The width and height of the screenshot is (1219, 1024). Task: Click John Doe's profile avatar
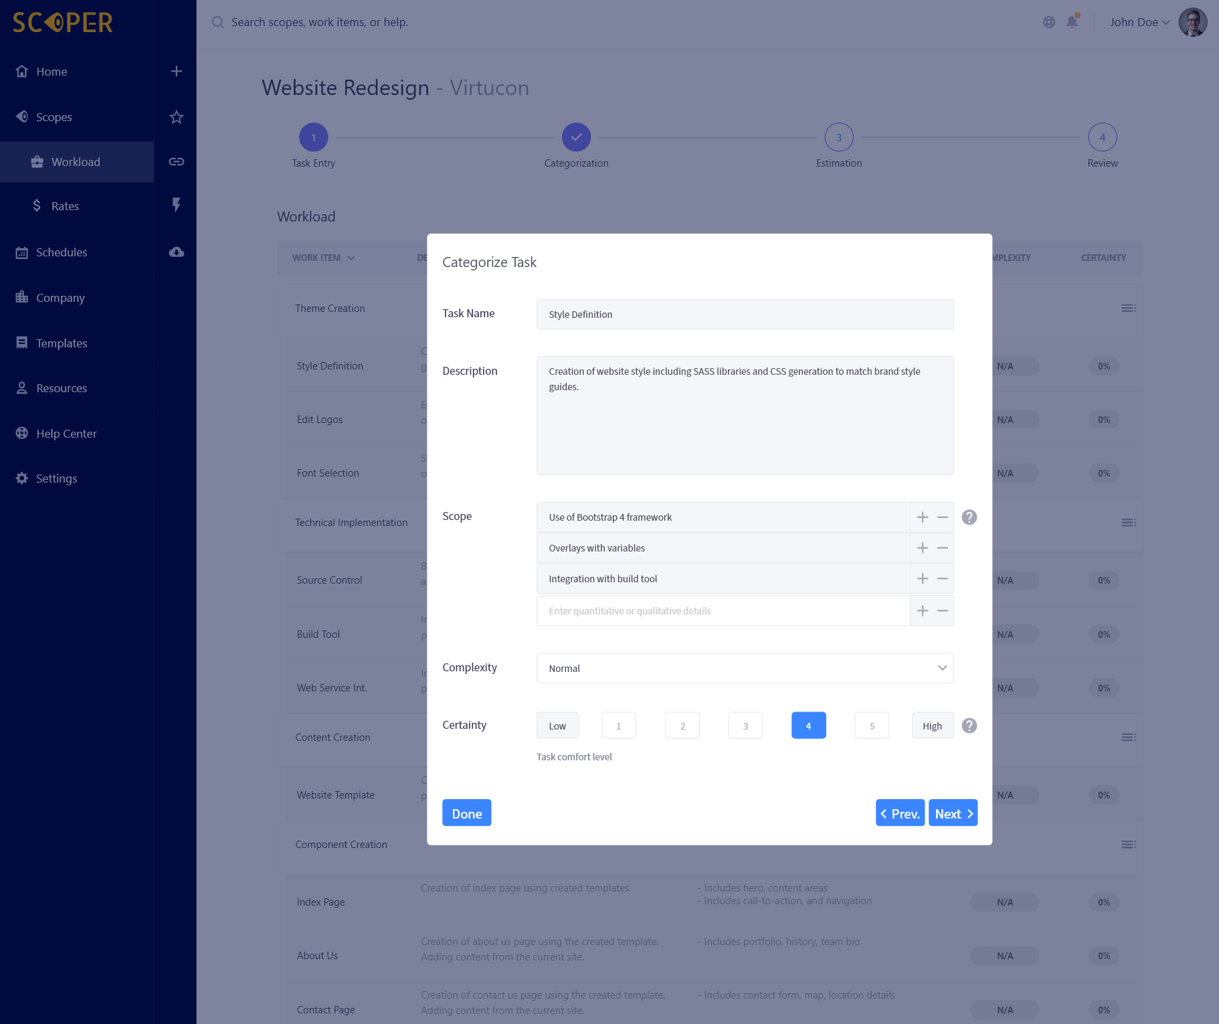[1192, 22]
